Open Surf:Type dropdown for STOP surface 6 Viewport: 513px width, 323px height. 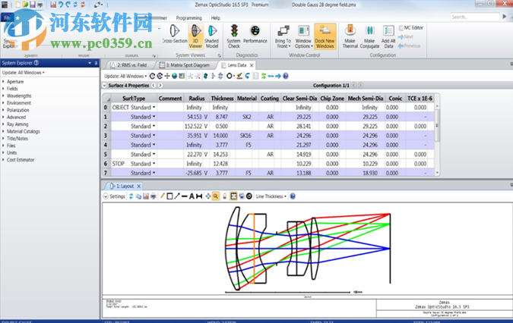(x=154, y=164)
